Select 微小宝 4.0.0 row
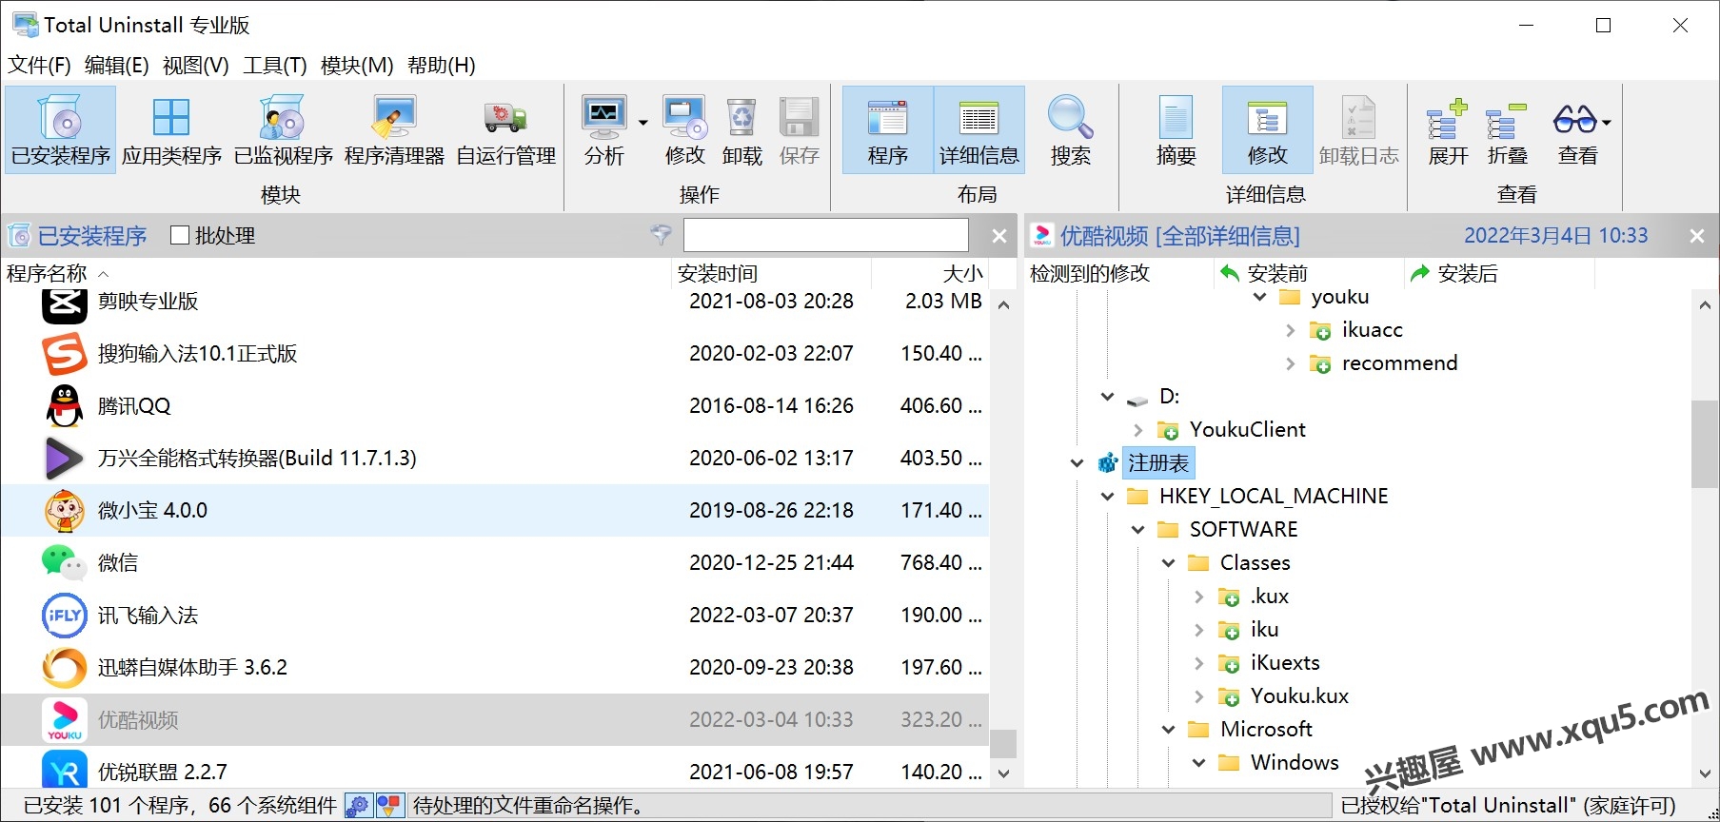The image size is (1720, 822). (495, 511)
